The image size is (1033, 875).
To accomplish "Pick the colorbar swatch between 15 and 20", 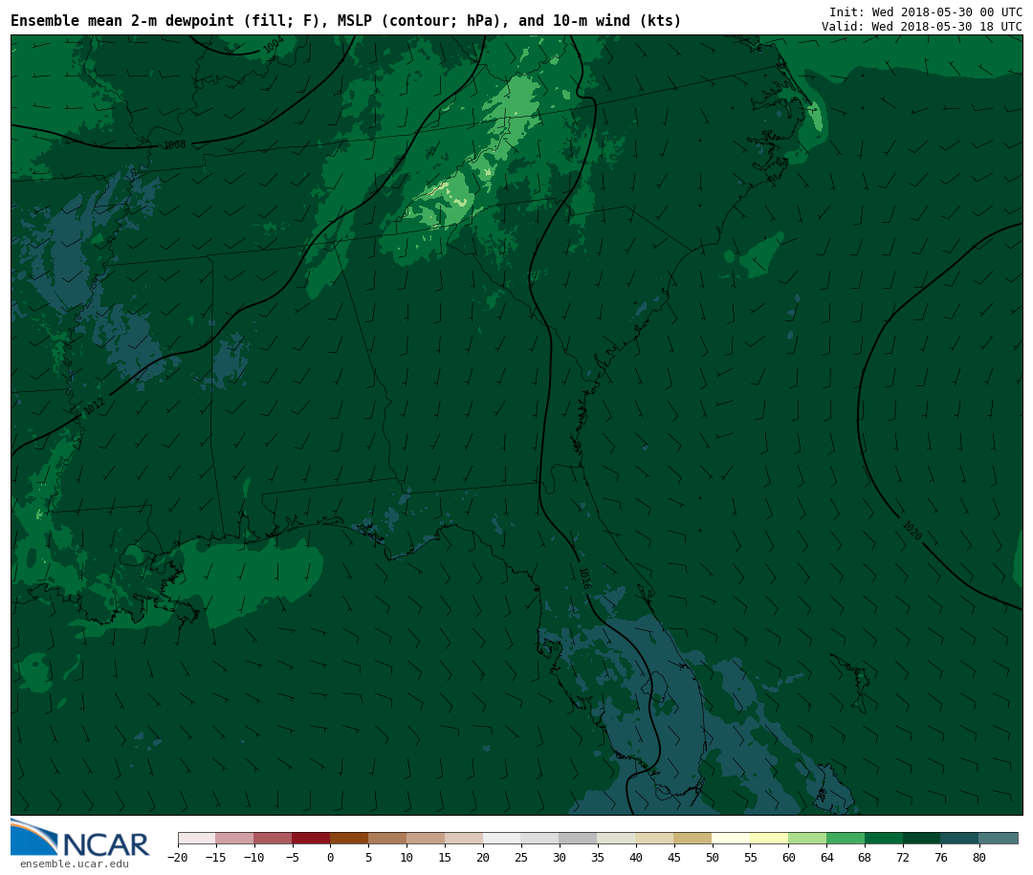I will tap(464, 838).
